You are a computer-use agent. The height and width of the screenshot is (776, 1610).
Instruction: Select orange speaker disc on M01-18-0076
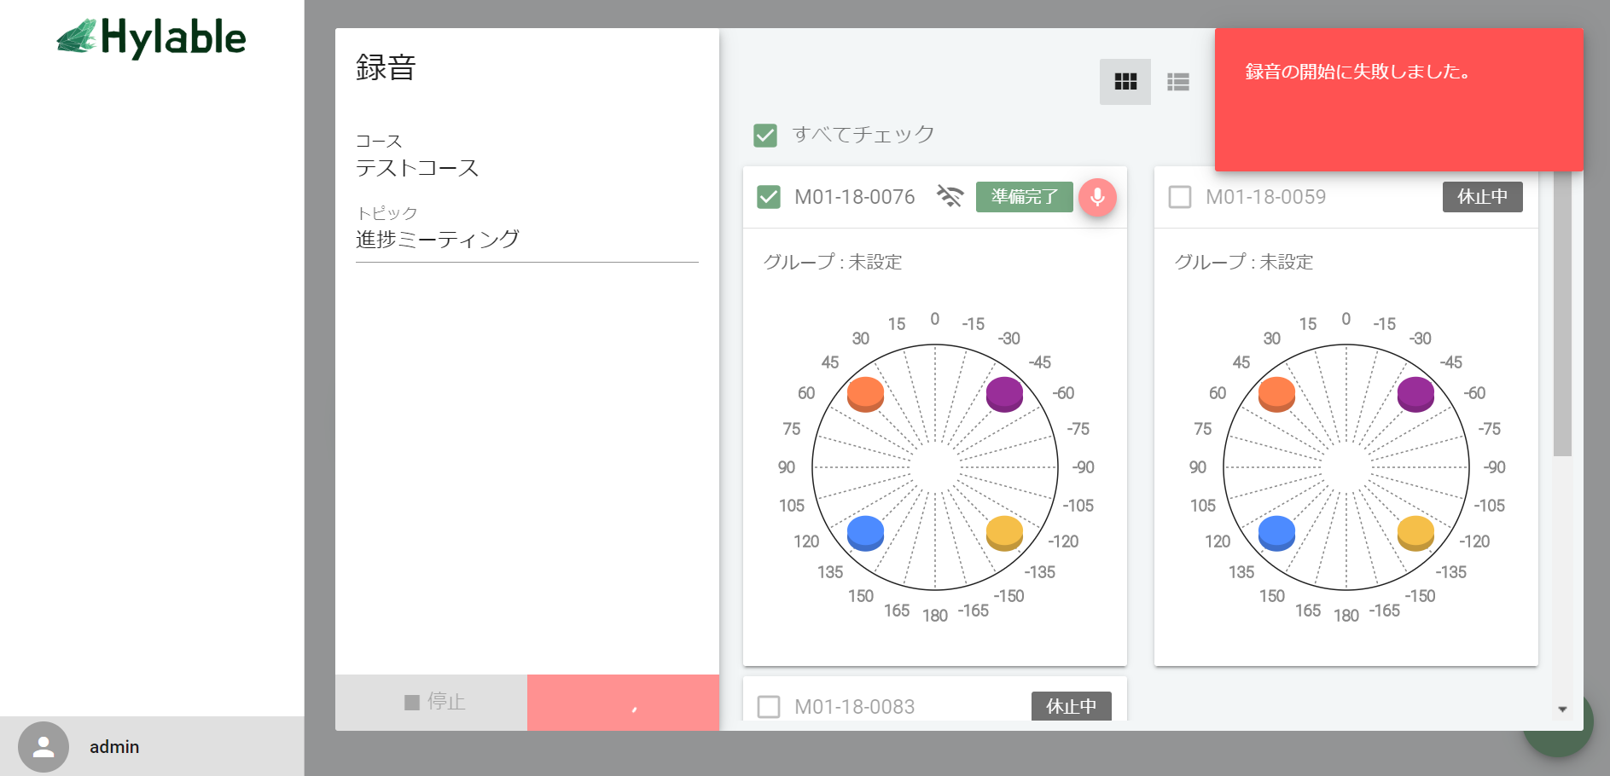tap(865, 394)
